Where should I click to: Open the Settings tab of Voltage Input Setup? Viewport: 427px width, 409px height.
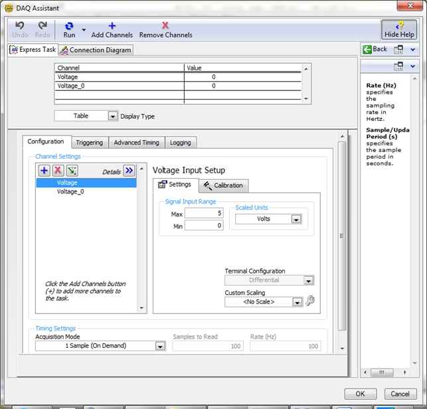(175, 185)
